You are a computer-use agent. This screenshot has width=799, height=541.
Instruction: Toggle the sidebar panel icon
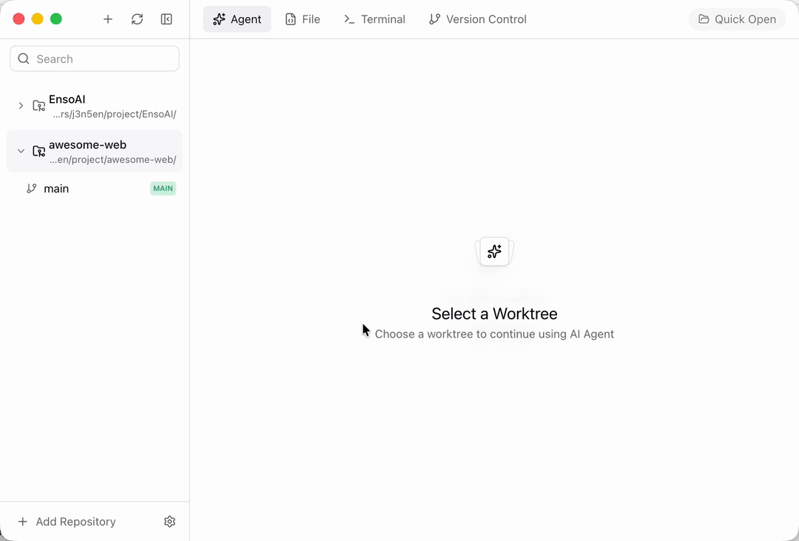(x=166, y=19)
